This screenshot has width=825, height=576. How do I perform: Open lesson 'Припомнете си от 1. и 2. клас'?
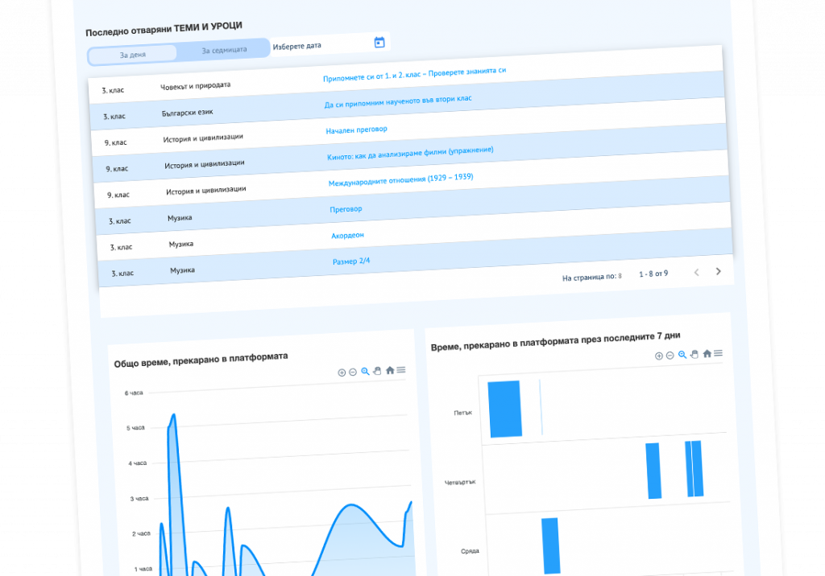point(415,74)
